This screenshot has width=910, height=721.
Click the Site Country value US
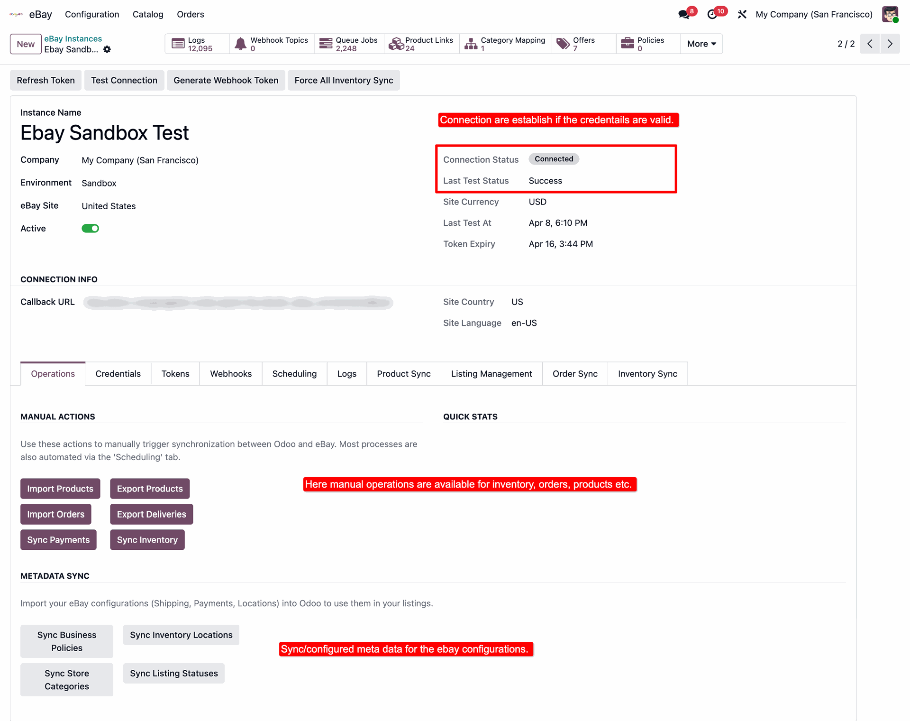coord(517,302)
